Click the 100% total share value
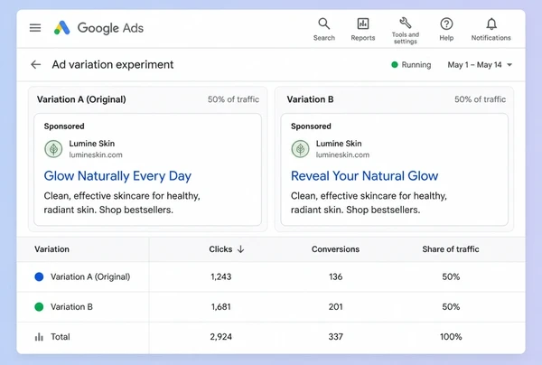Image resolution: width=542 pixels, height=365 pixels. [451, 337]
